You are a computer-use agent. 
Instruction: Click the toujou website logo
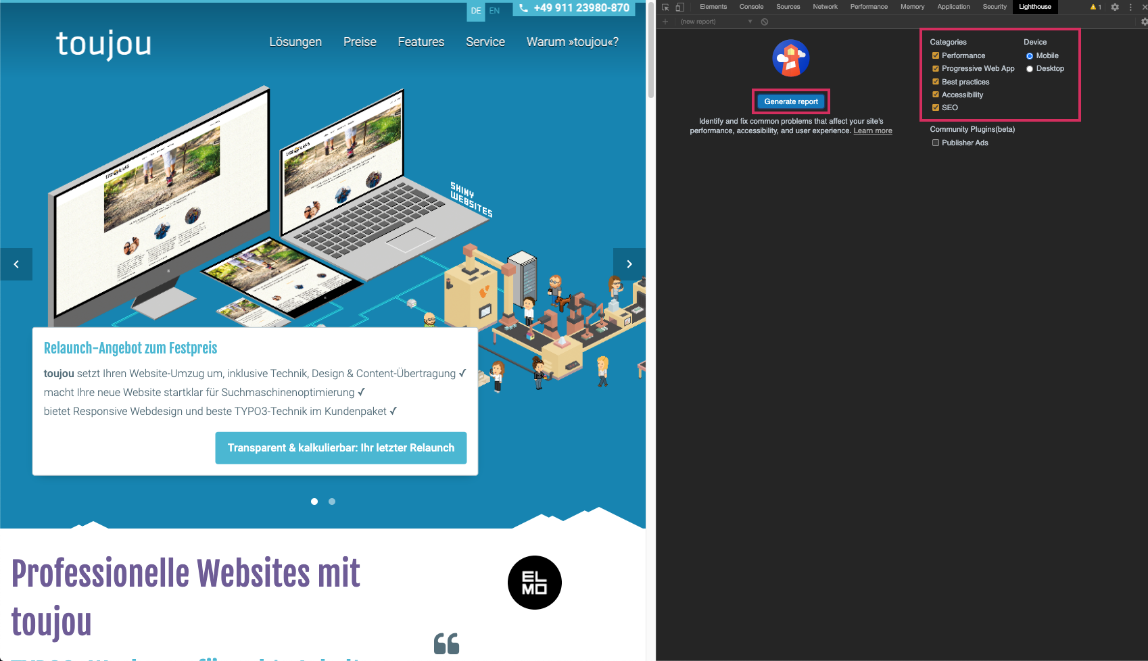point(103,44)
